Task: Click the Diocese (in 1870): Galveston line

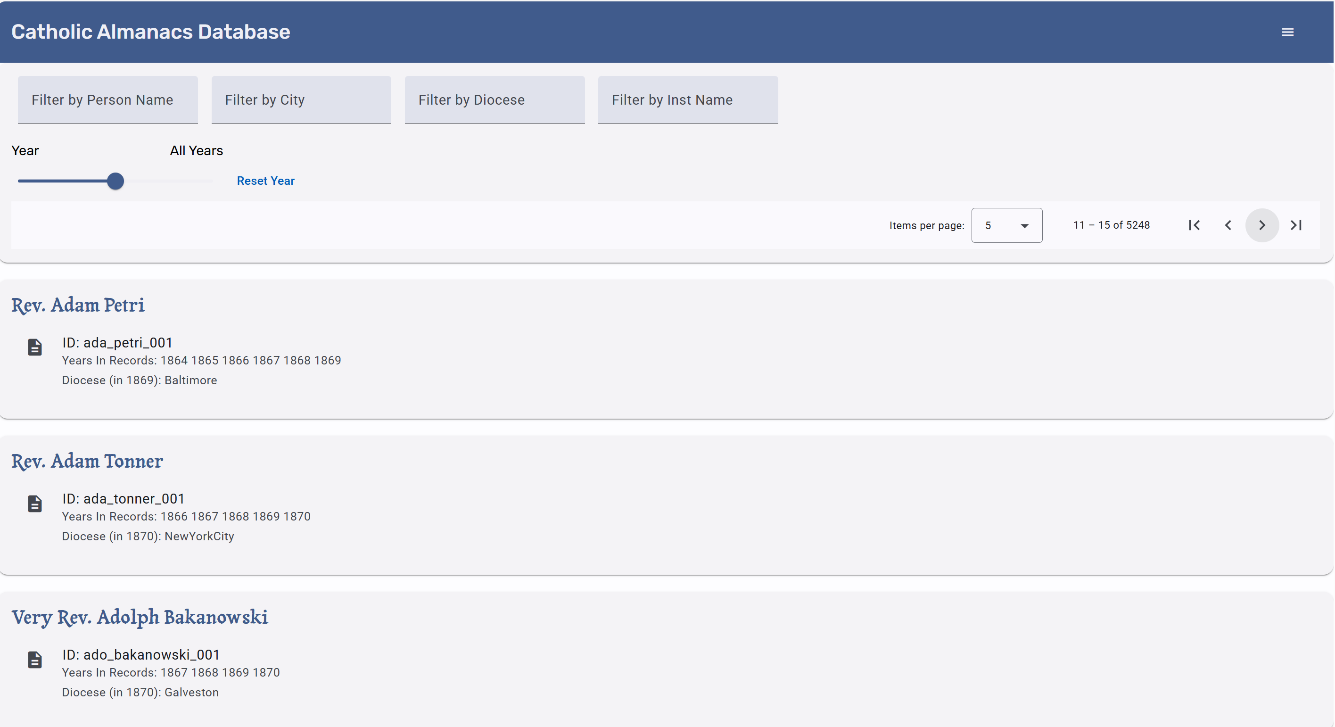Action: click(x=140, y=692)
